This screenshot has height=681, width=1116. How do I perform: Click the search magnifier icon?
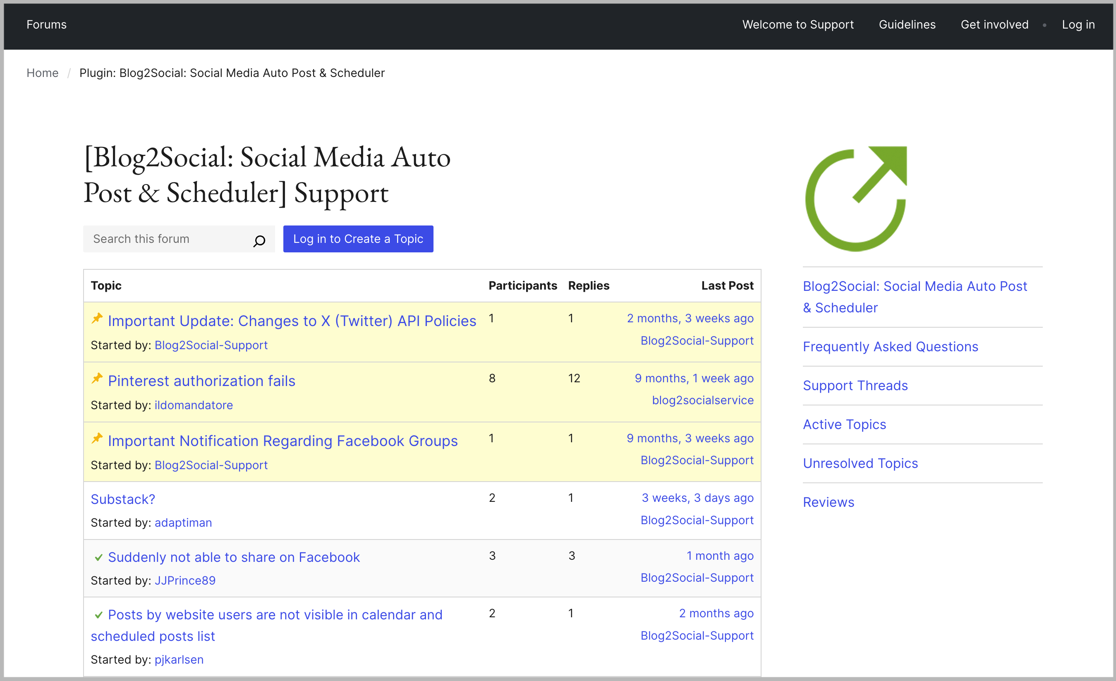coord(259,241)
